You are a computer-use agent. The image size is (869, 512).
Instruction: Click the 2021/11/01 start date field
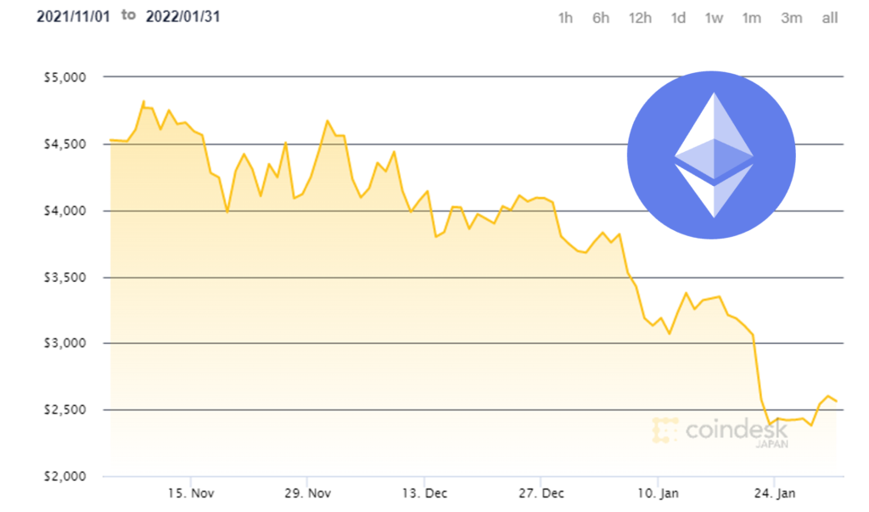coord(73,16)
